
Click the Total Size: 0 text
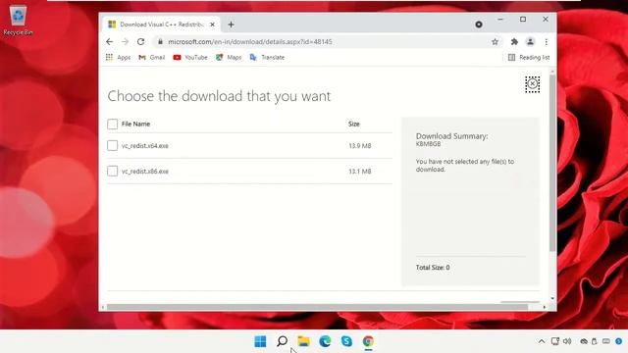tap(433, 268)
